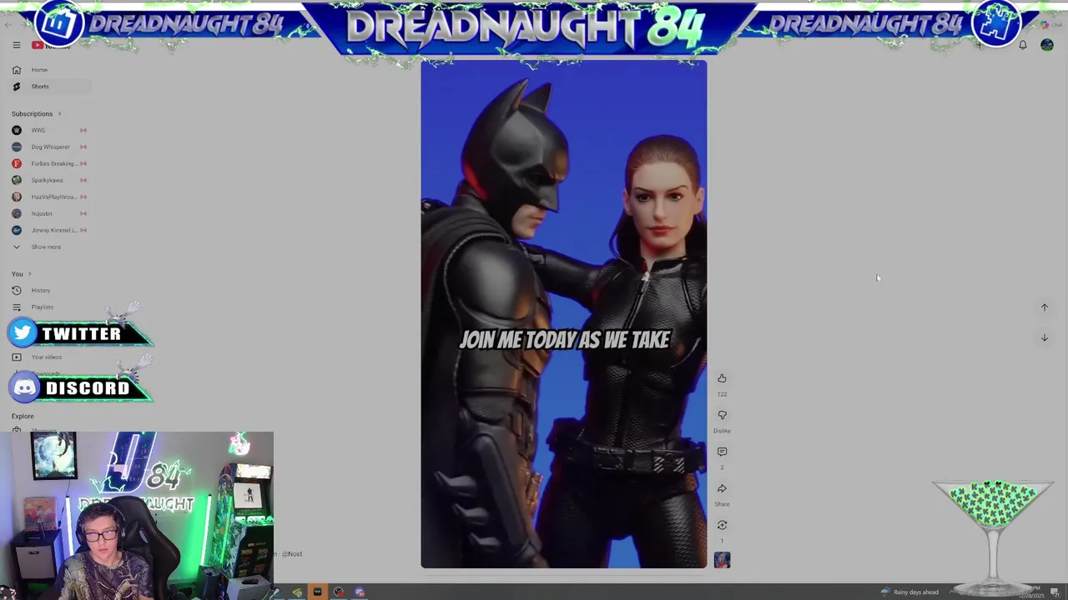Image resolution: width=1068 pixels, height=600 pixels.
Task: Open the Jimmy Kimmel L... subscription
Action: point(48,230)
